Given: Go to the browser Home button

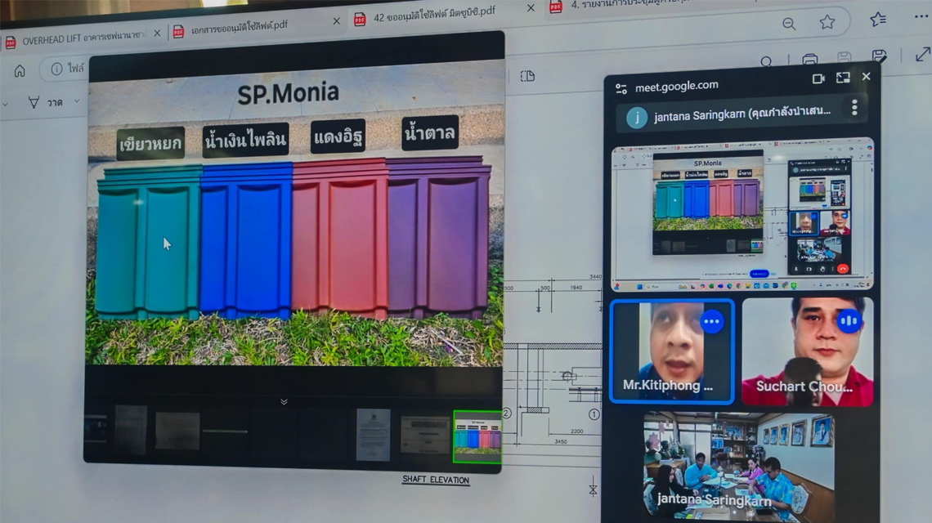Looking at the screenshot, I should click(x=20, y=71).
